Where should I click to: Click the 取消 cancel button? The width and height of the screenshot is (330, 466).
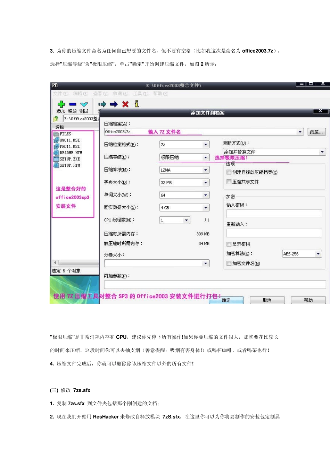coord(267,300)
